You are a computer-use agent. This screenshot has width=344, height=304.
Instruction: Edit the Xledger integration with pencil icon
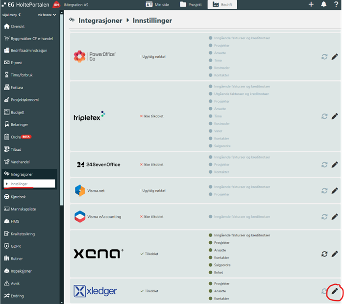(335, 291)
